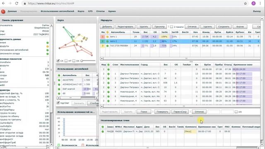Open the Карта menu
The image size is (265, 149).
coord(81,11)
